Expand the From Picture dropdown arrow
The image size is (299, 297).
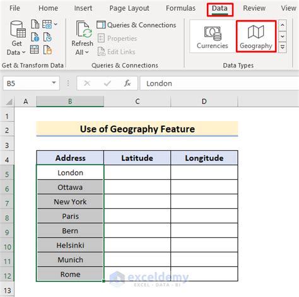click(56, 24)
